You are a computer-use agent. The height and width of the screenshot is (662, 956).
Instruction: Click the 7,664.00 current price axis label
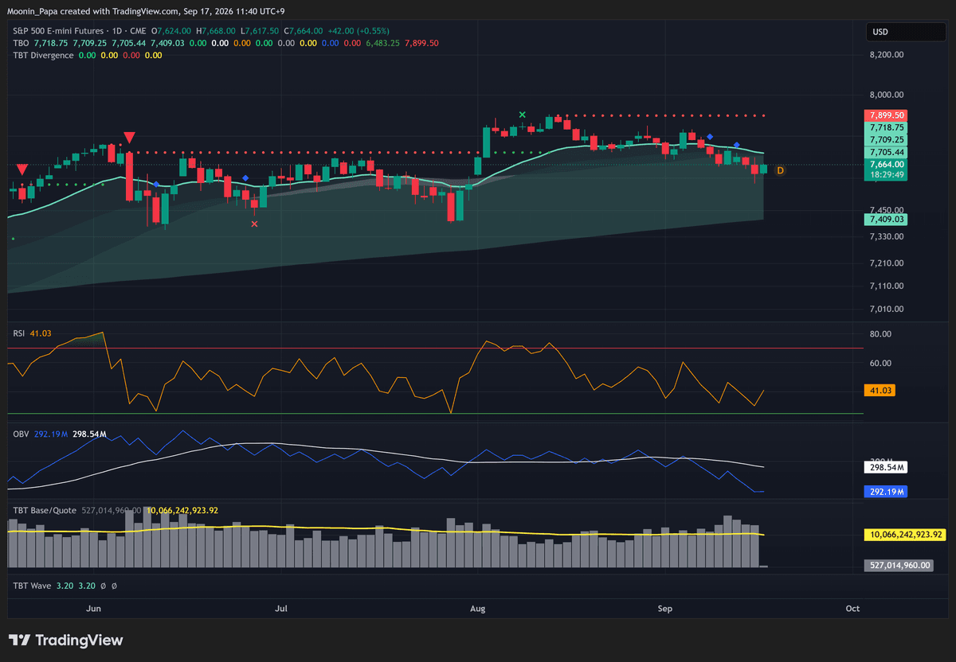pyautogui.click(x=886, y=164)
